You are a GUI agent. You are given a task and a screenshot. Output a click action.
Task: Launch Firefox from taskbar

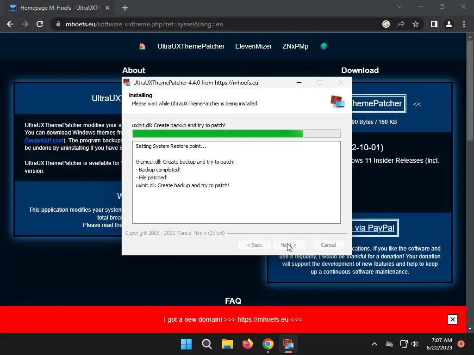coord(248,344)
